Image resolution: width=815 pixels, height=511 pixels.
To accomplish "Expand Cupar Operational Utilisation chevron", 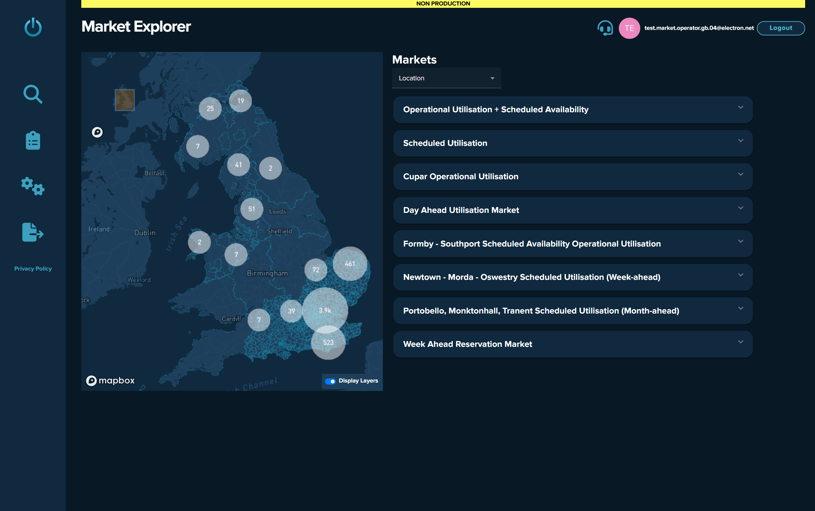I will click(741, 174).
